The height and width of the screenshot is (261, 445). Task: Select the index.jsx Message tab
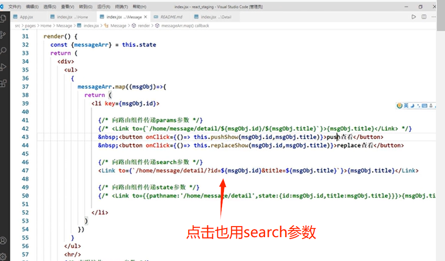(x=124, y=17)
